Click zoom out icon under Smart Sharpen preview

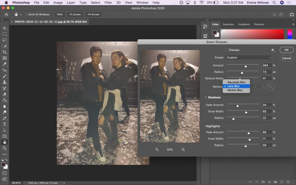click(157, 149)
